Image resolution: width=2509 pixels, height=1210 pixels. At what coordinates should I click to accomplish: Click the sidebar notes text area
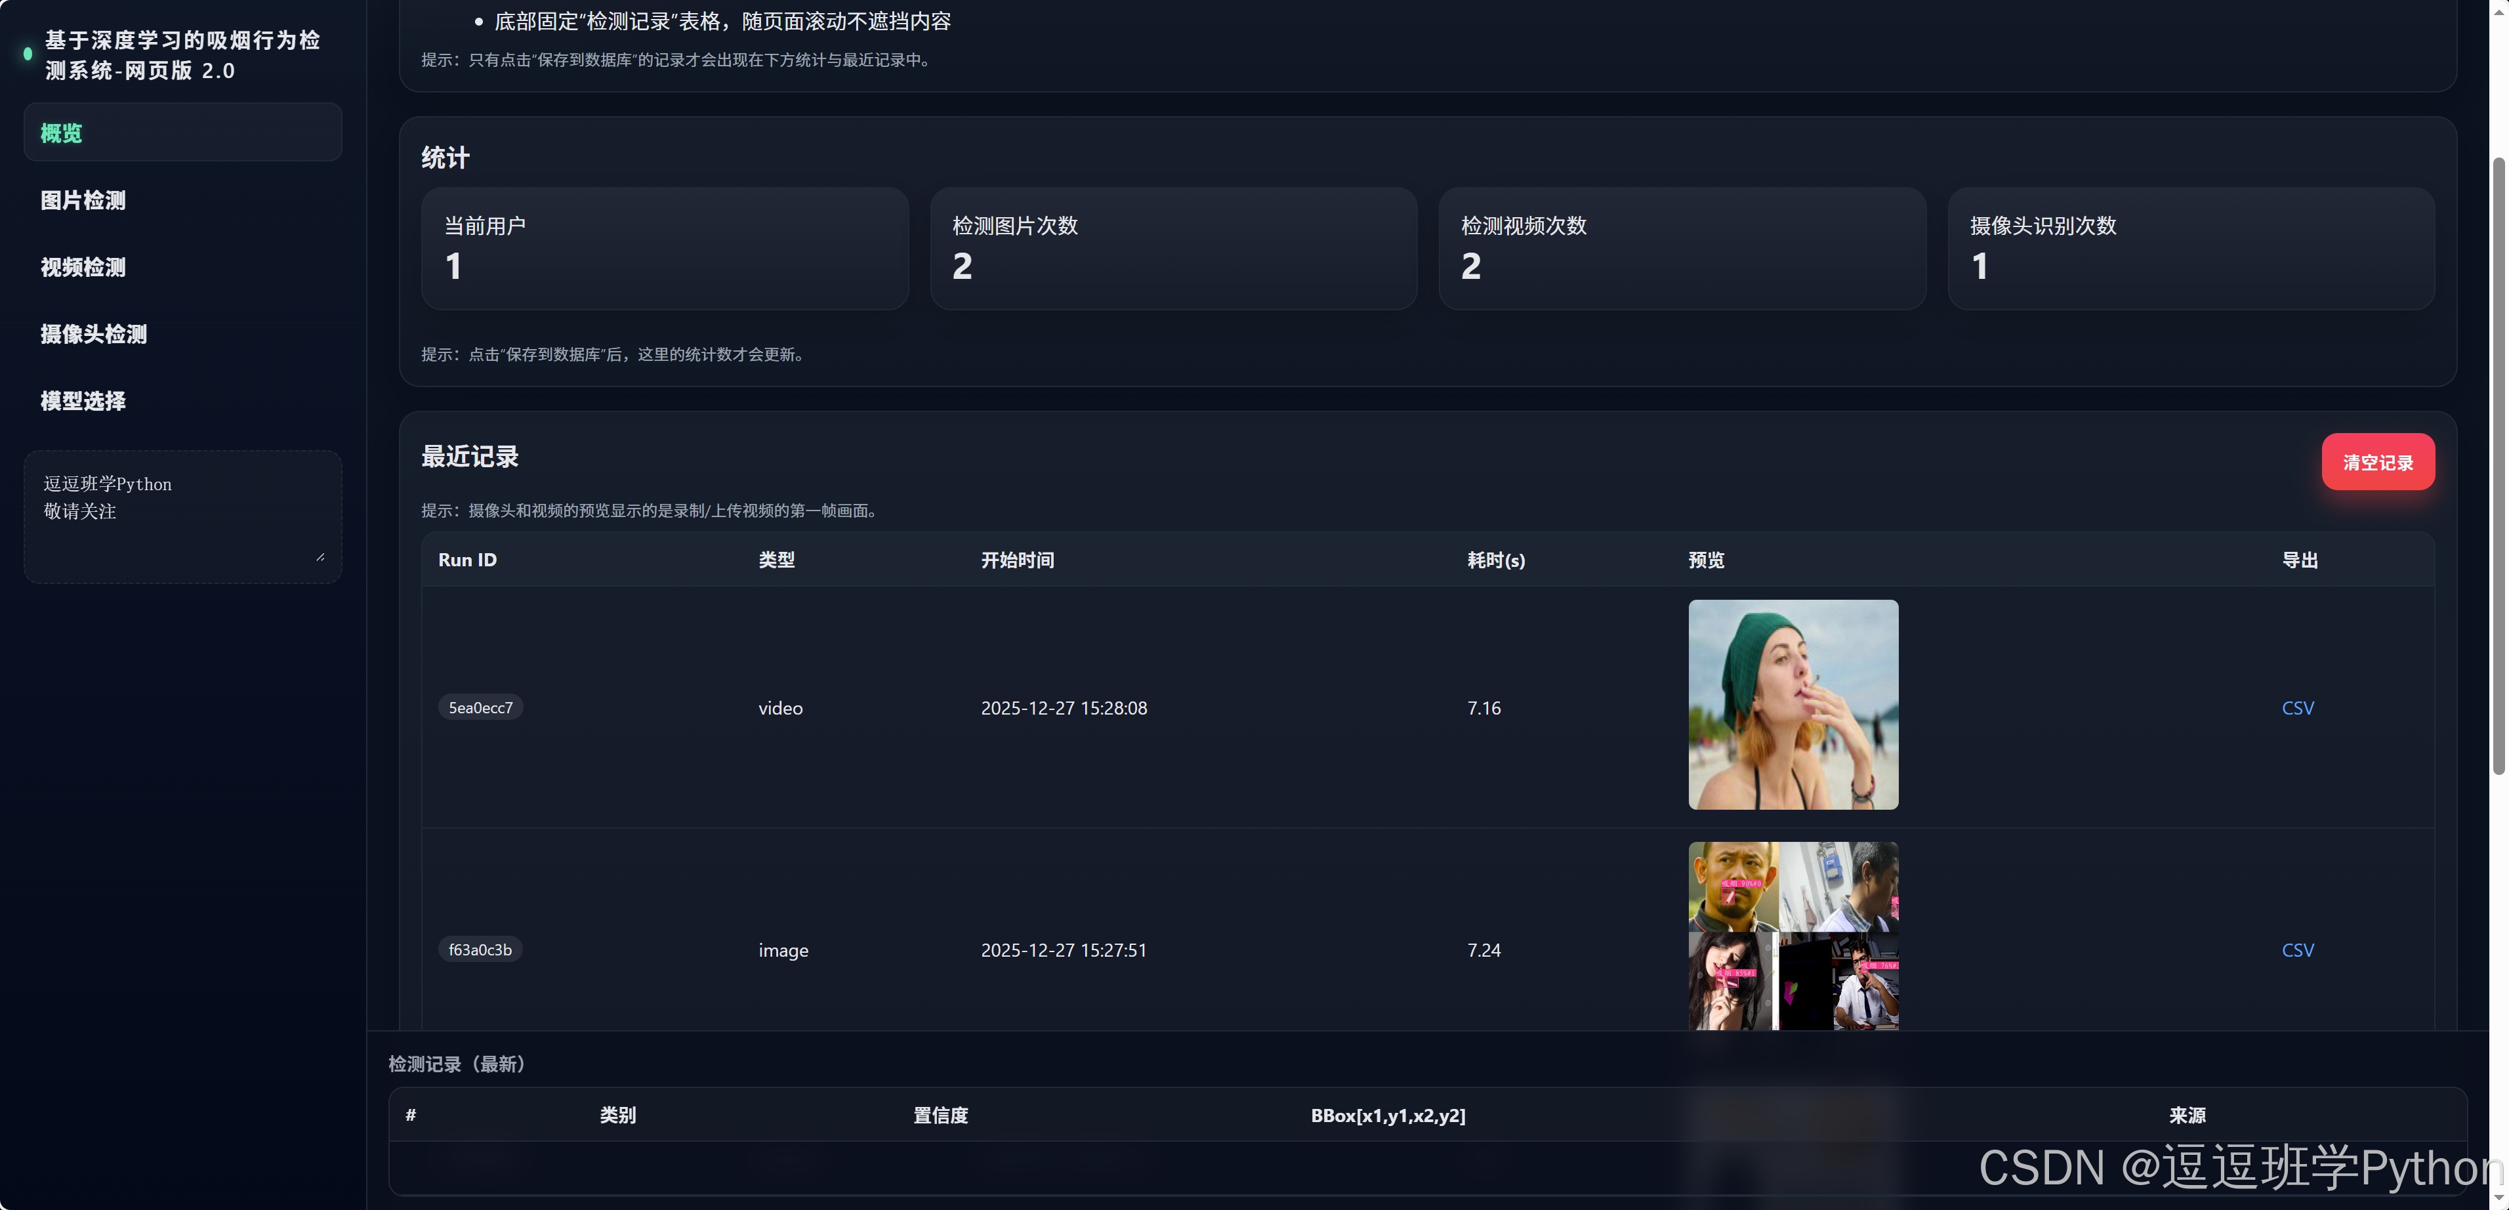[x=182, y=516]
